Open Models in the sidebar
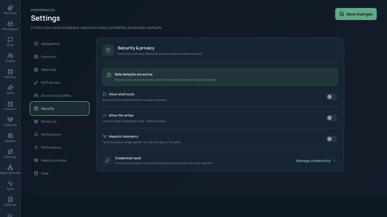This screenshot has width=387, height=217. point(10,138)
